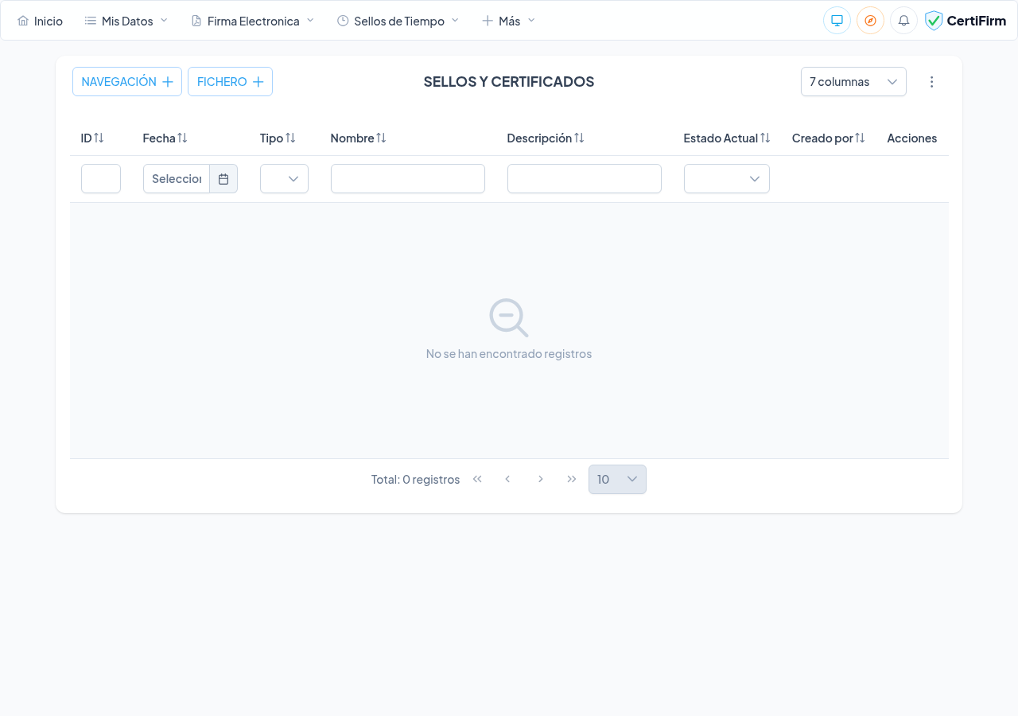Click the NAVEGACIÓN button

127,82
